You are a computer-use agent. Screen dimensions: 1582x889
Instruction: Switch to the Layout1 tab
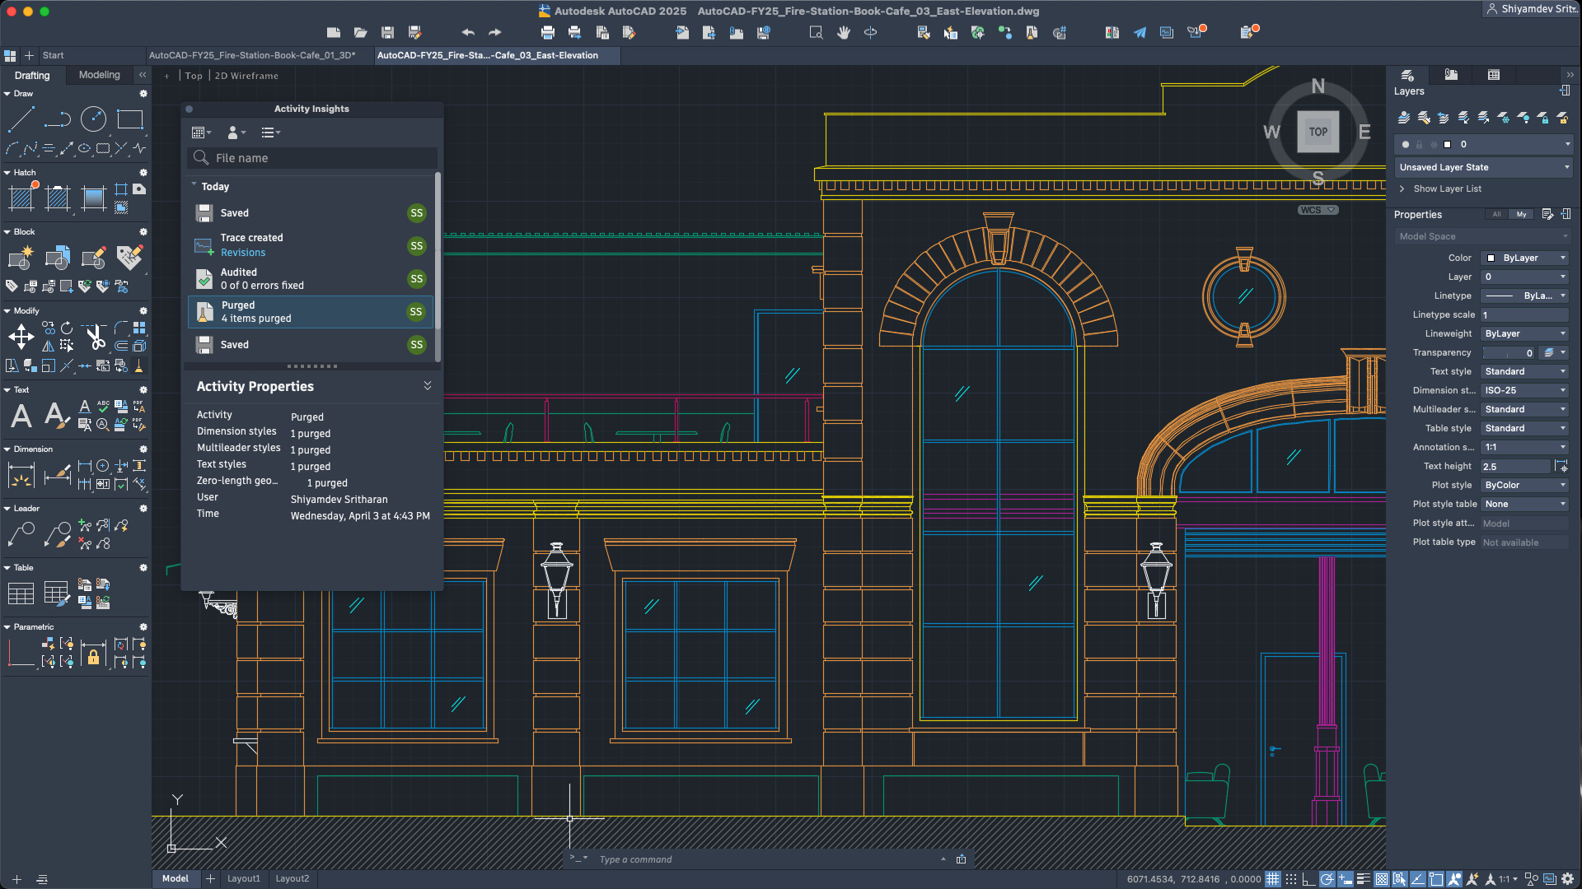(243, 878)
